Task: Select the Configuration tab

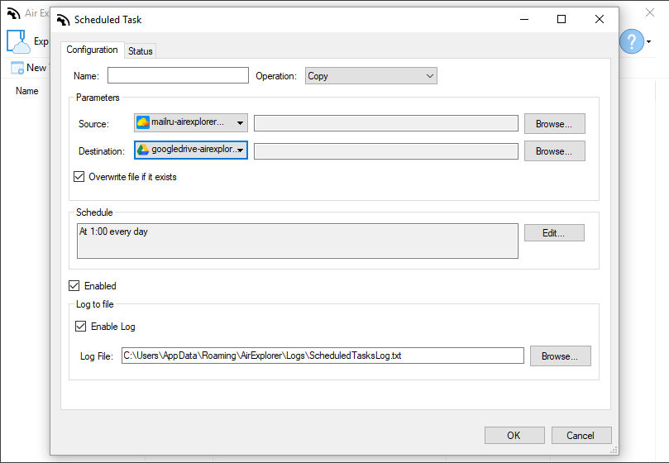Action: tap(92, 50)
